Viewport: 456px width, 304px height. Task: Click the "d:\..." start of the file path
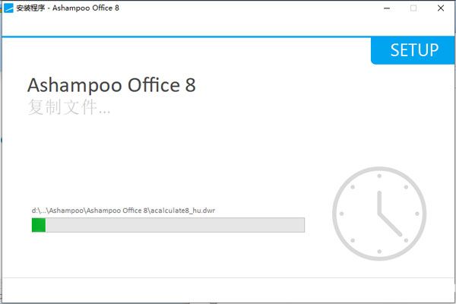pyautogui.click(x=37, y=210)
